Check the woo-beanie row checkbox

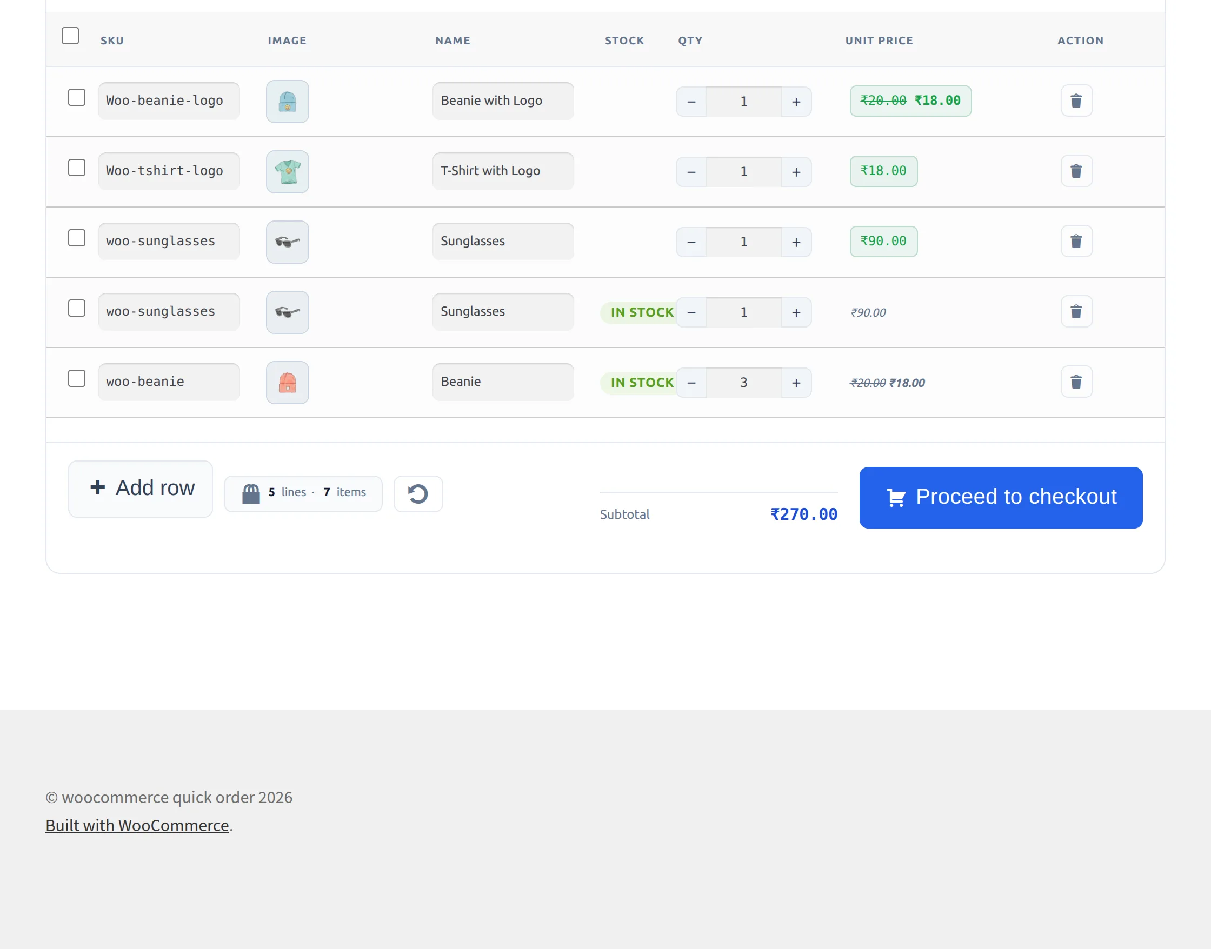(x=77, y=378)
